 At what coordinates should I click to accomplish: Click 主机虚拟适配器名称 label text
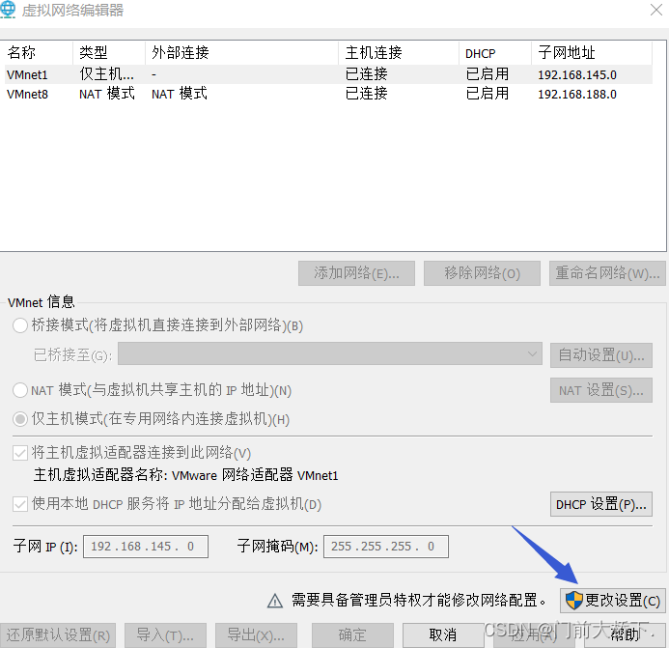pyautogui.click(x=99, y=475)
